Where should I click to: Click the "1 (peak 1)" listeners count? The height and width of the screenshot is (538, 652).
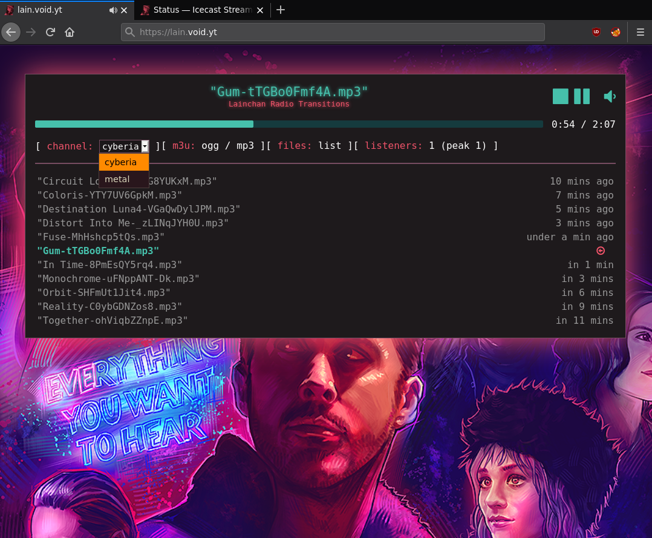(457, 146)
